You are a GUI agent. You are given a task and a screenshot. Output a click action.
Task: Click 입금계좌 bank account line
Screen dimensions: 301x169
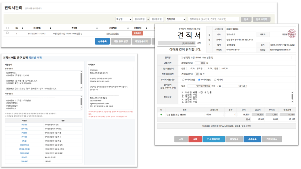pos(226,126)
